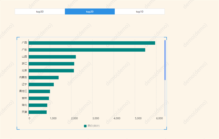
Task: Select the 吉林 bar
Action: point(39,98)
